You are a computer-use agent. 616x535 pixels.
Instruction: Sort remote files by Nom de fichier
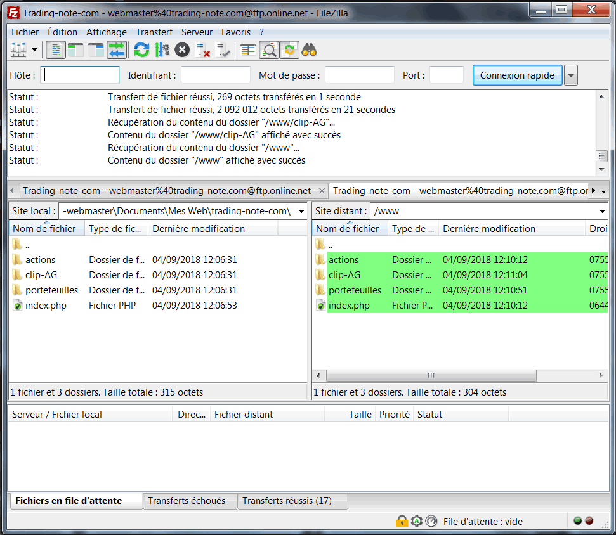pyautogui.click(x=350, y=228)
